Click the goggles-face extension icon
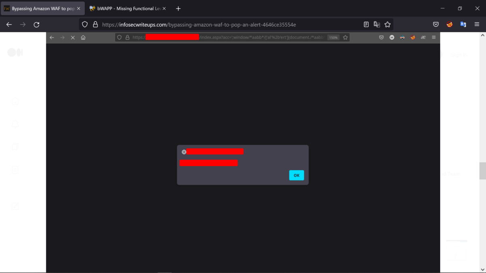Screen dimensions: 486x273 pyautogui.click(x=402, y=38)
